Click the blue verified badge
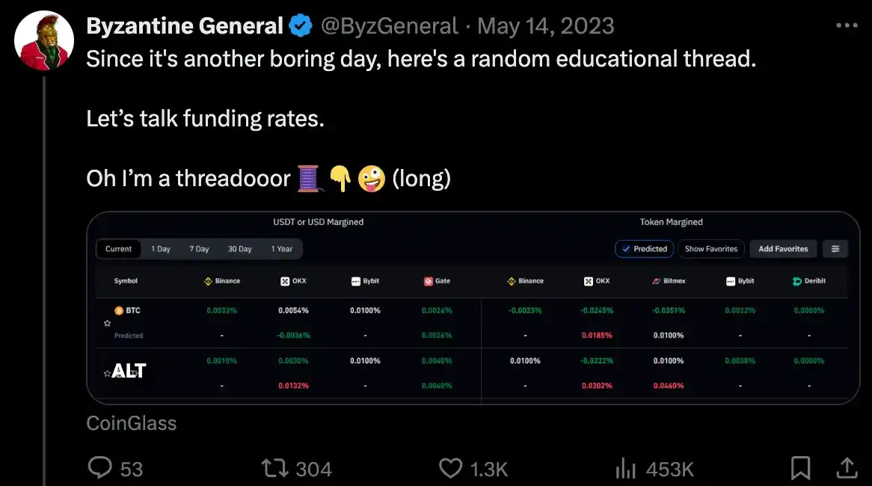 [301, 26]
